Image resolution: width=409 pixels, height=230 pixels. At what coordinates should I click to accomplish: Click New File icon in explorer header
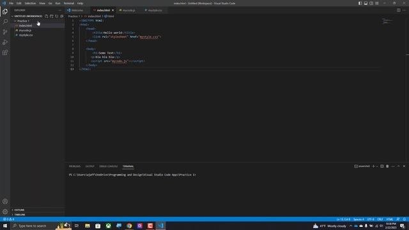(47, 16)
